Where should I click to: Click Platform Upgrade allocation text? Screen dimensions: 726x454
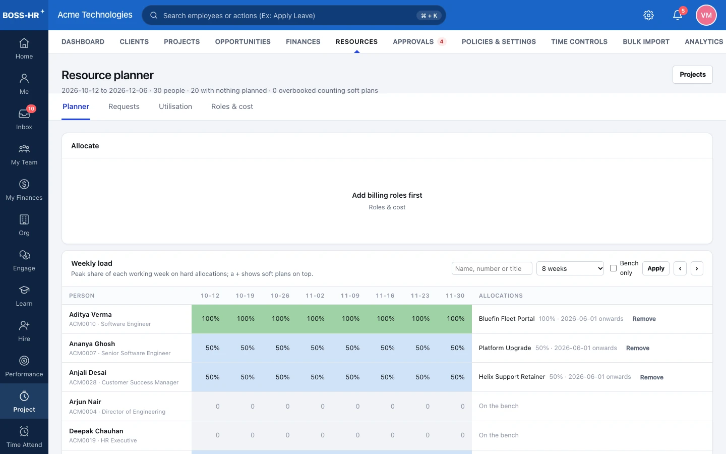tap(505, 348)
